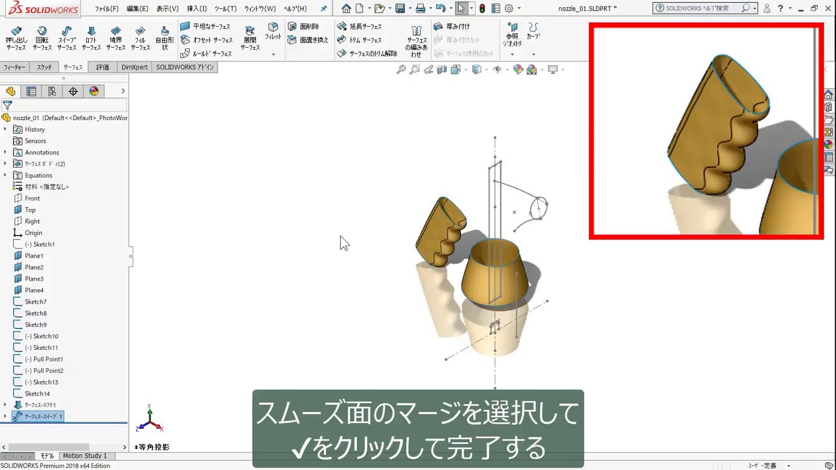Select the 自由形状 (Freeform) tool
This screenshot has width=836, height=470.
pyautogui.click(x=165, y=39)
